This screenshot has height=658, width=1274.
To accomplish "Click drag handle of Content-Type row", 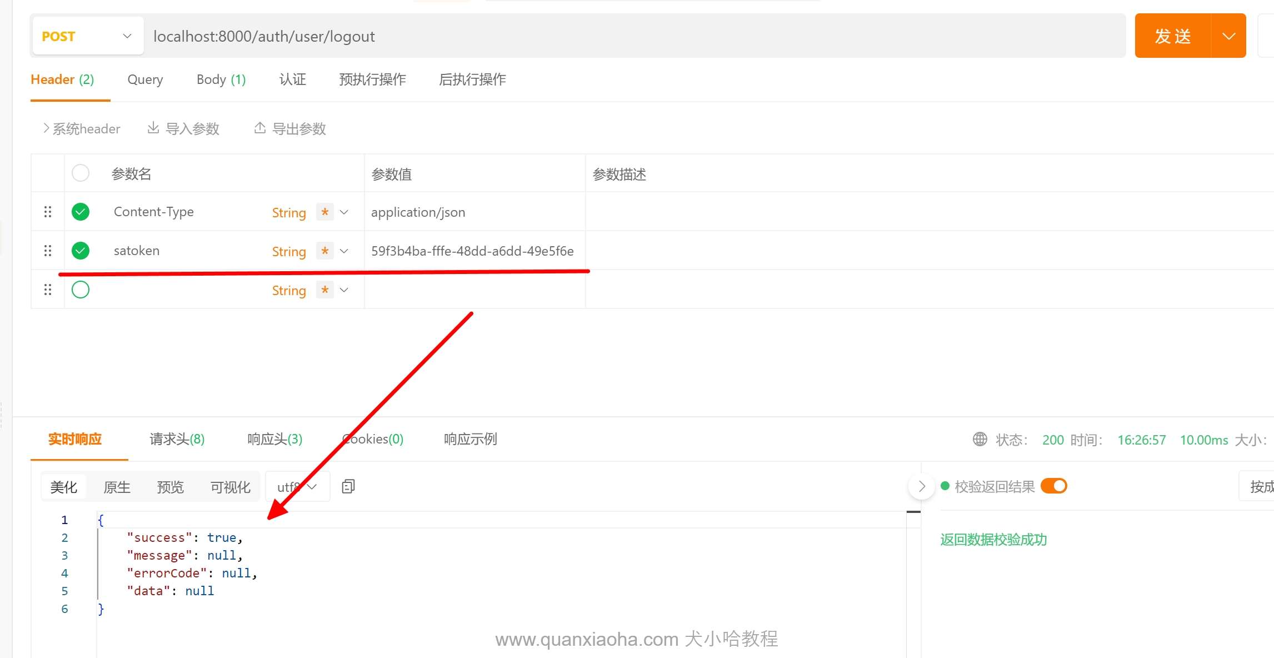I will (x=48, y=212).
